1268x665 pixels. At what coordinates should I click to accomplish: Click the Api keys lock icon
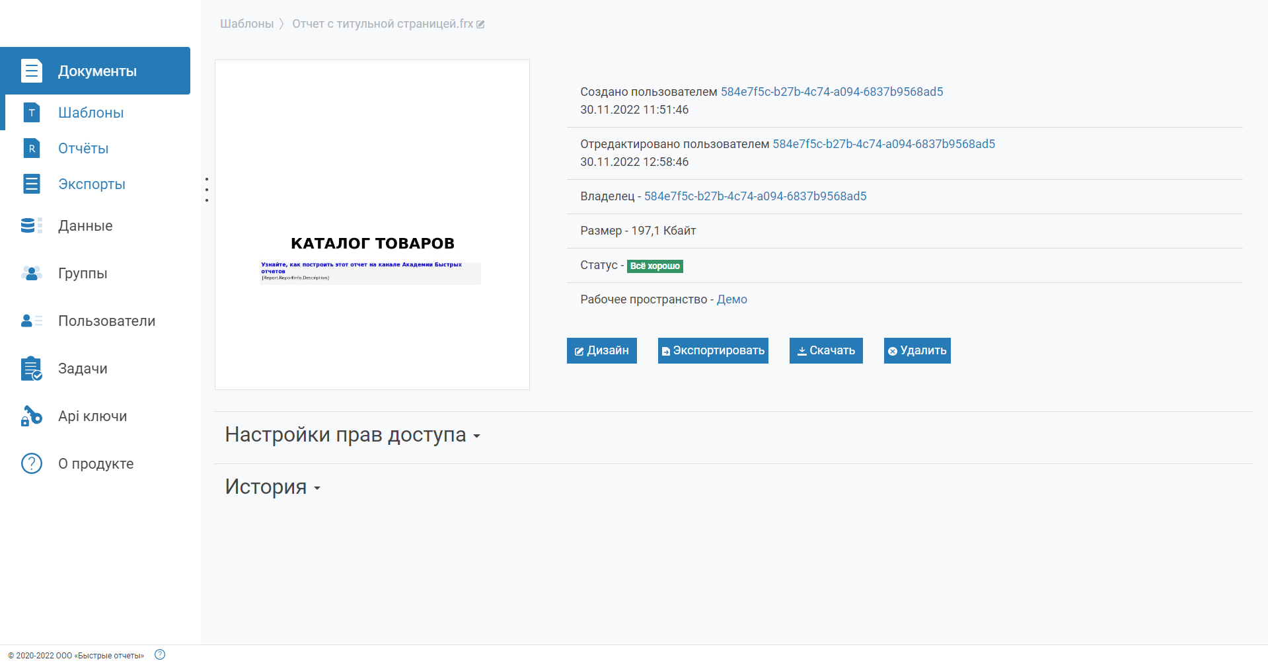[x=31, y=416]
